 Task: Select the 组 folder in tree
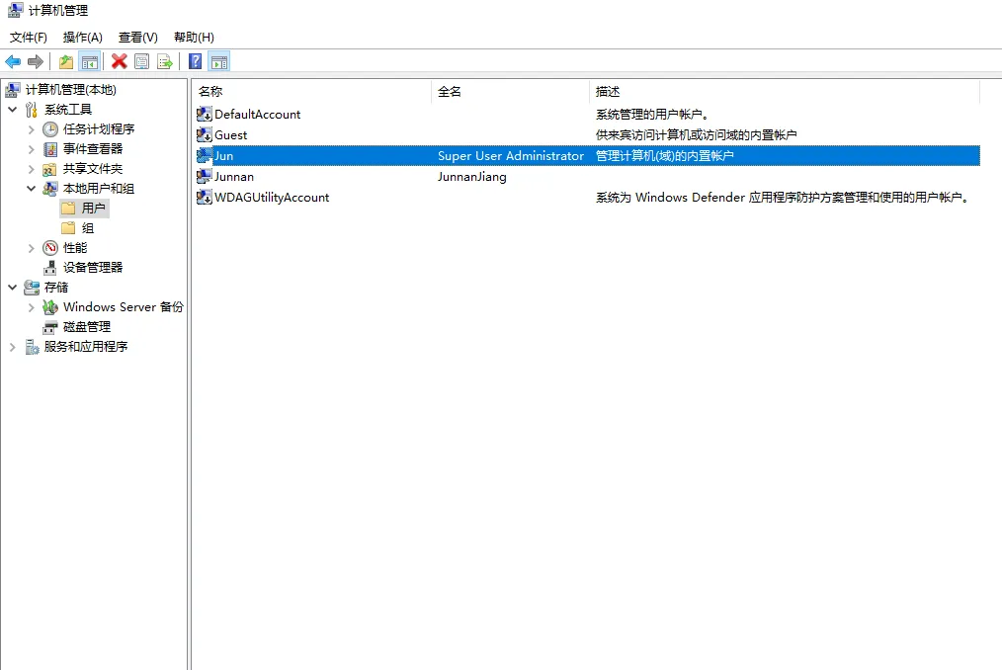tap(88, 228)
